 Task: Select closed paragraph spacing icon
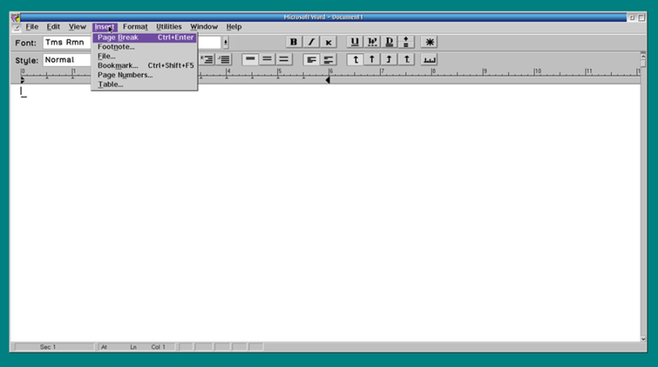coord(311,59)
